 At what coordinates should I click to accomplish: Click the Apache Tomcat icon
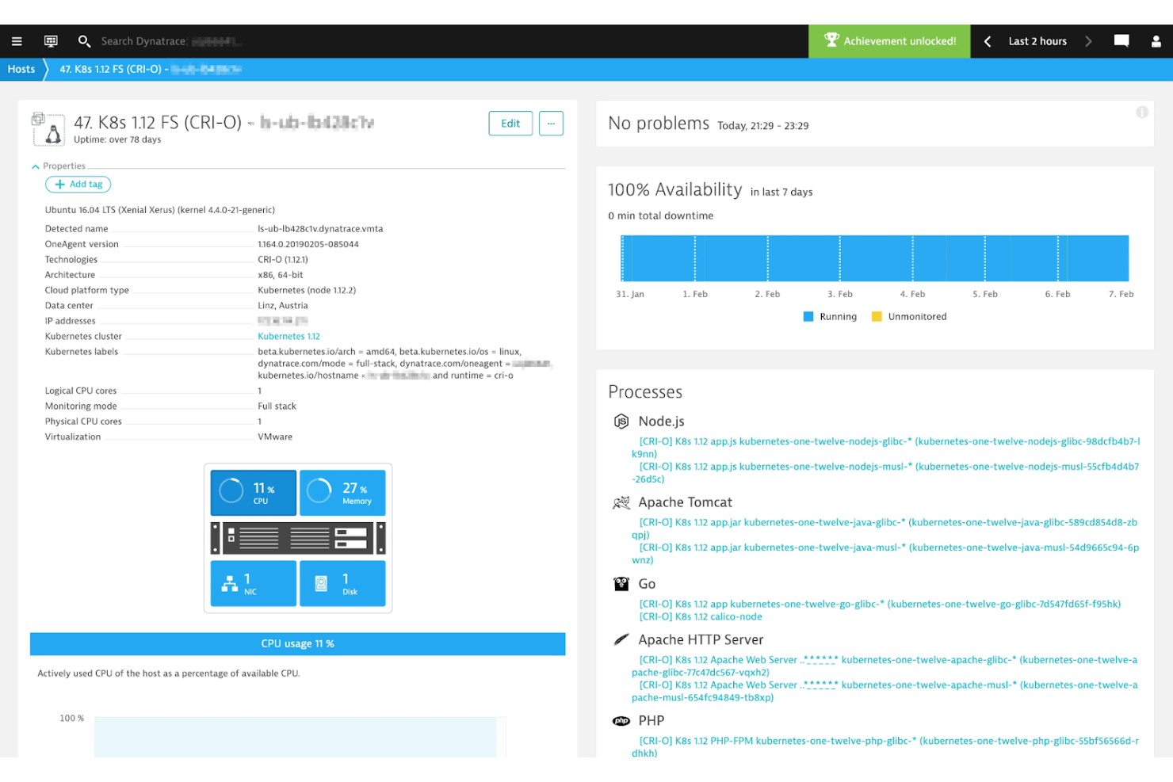click(621, 502)
